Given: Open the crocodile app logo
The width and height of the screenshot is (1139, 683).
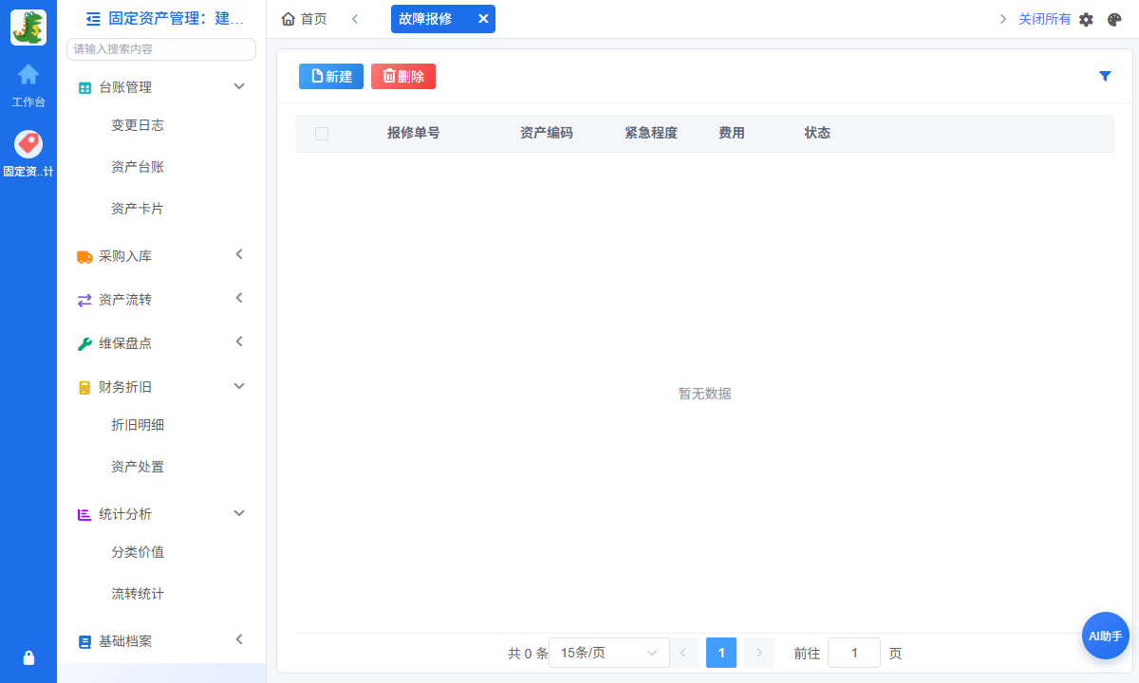Looking at the screenshot, I should point(28,28).
